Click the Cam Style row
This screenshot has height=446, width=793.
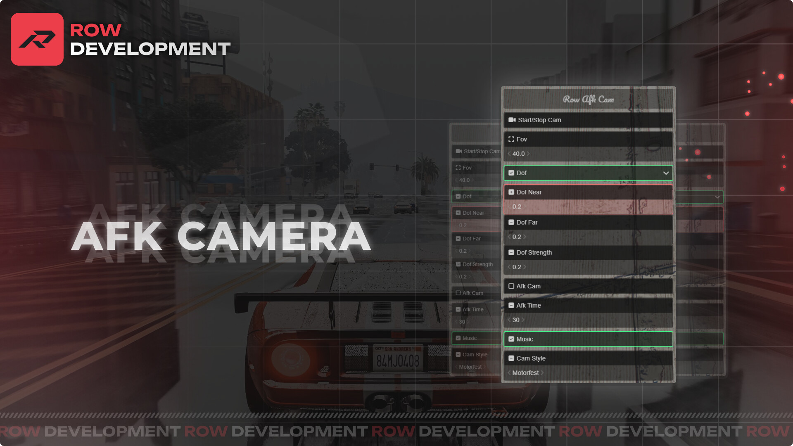586,358
